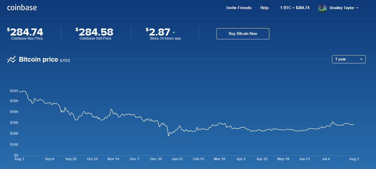
Task: Click the Coinbase logo
Action: 22,8
